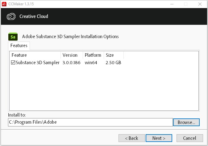Screen dimensions: 208x146
Task: Click the Install to: label
Action: click(x=17, y=115)
